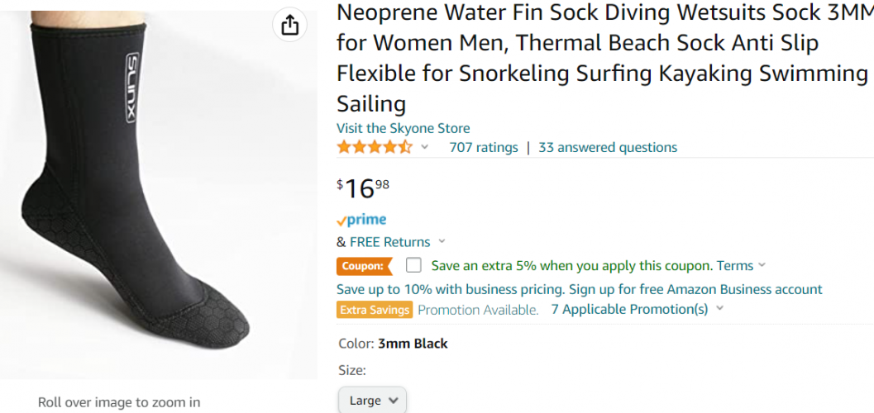
Task: Tick the 5% coupon checkbox
Action: [414, 266]
